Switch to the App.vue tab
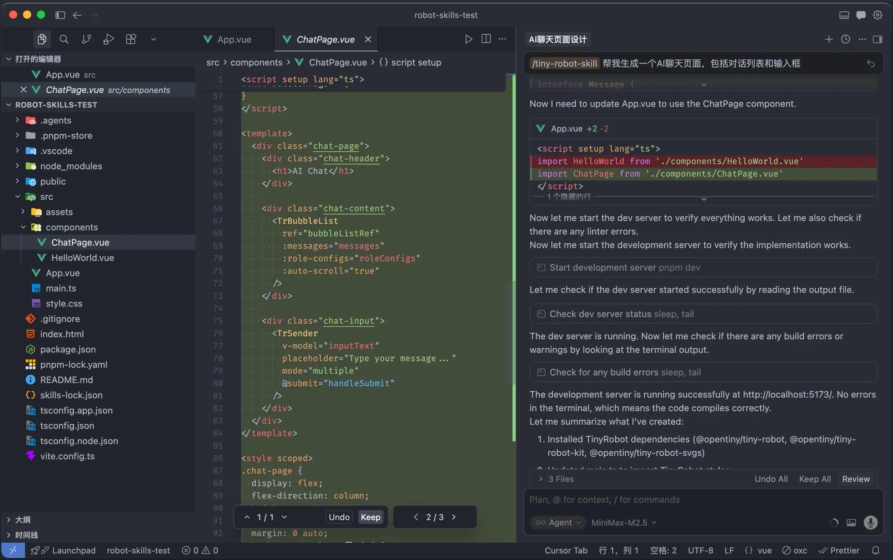Screen dimensions: 893x560 (234, 39)
